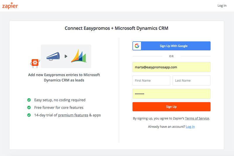Click the Connect Easypromos + Microsoft Dynamics heading
234x156 pixels.
(x=116, y=28)
